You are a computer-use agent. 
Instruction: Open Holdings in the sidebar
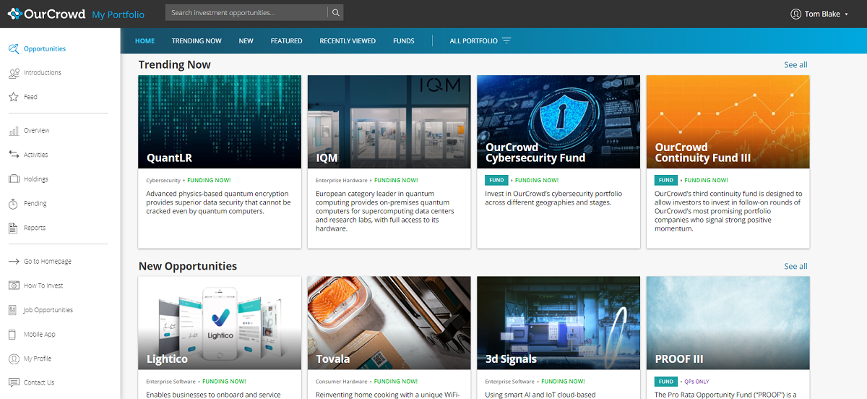tap(36, 179)
